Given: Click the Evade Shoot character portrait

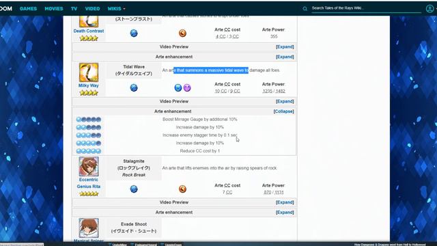Looking at the screenshot, I should 89,228.
